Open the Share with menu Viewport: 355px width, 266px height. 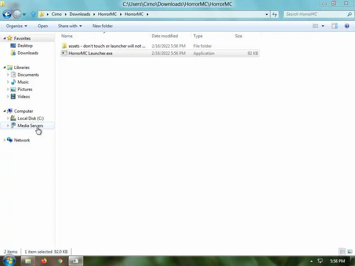pyautogui.click(x=70, y=26)
